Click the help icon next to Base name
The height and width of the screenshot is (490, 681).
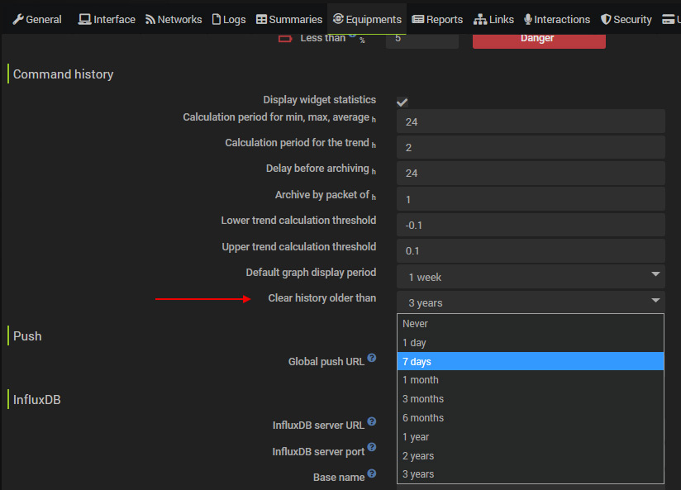pyautogui.click(x=372, y=473)
